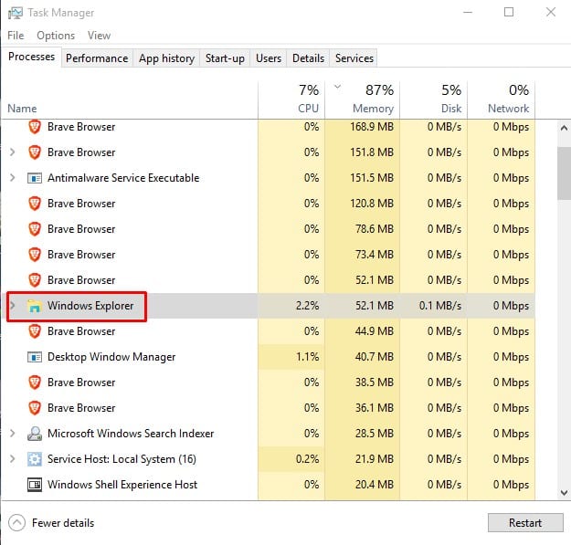Select Antimalware Service Executable name
This screenshot has height=545, width=571.
tap(123, 178)
